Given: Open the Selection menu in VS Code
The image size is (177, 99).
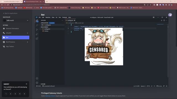Looking at the screenshot, I should click(48, 17).
